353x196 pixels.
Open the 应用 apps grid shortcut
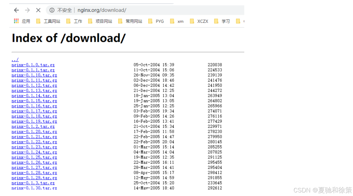[22, 21]
